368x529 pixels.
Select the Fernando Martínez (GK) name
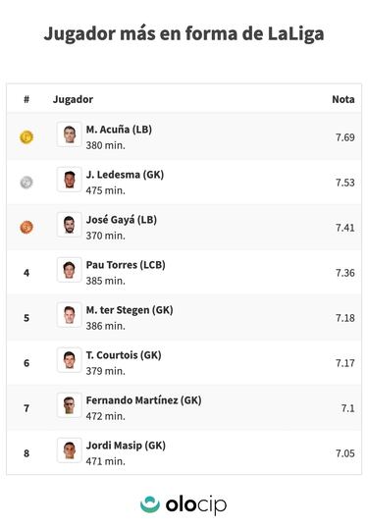pos(143,400)
